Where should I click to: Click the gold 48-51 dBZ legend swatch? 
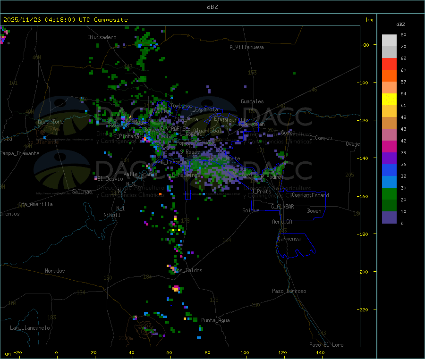click(389, 111)
